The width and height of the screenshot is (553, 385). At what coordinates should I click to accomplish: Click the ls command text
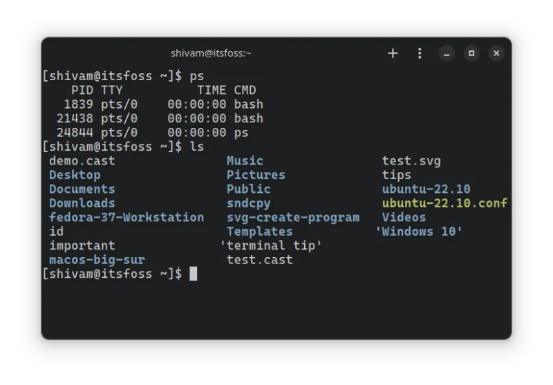(197, 147)
